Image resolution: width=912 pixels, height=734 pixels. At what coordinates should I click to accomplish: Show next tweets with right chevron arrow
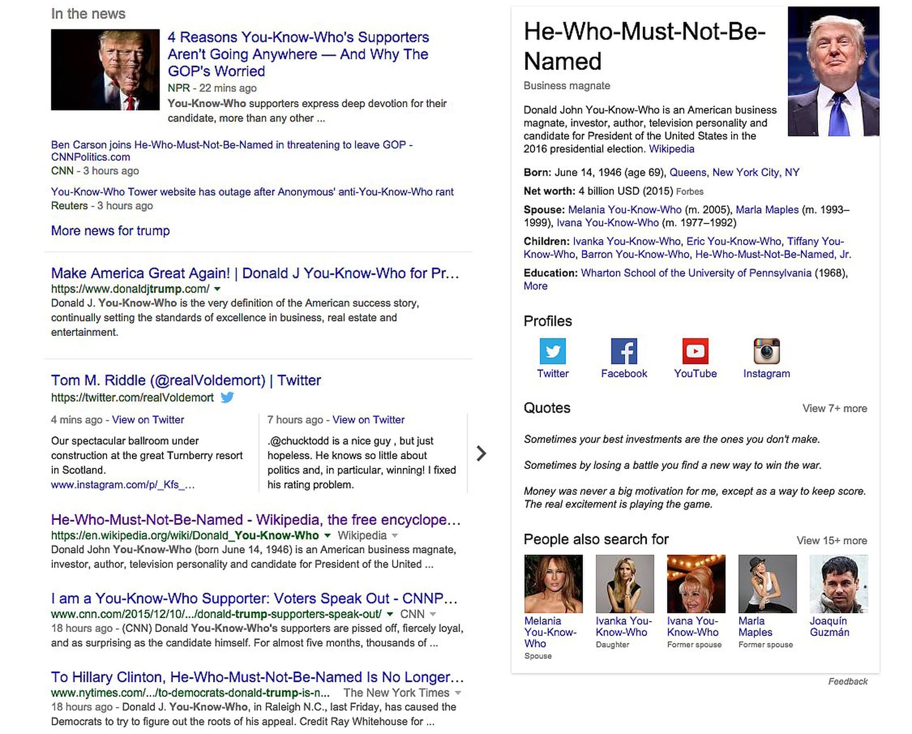pos(481,453)
